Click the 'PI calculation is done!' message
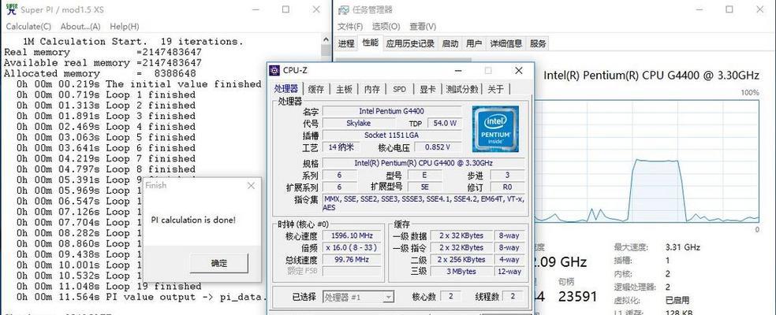The width and height of the screenshot is (776, 315). 193,220
